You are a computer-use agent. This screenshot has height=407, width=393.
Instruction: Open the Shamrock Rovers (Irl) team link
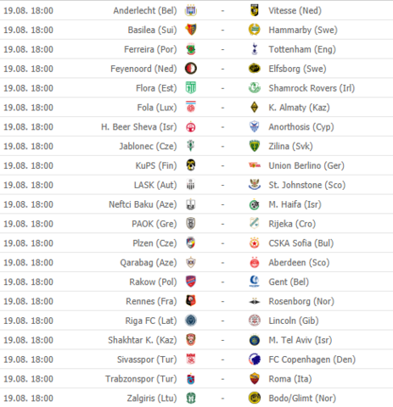point(312,88)
